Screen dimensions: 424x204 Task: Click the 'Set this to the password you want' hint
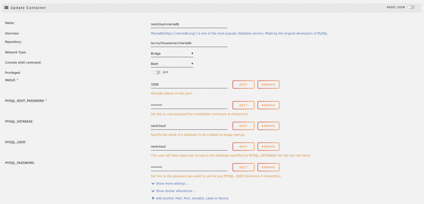tap(216, 176)
